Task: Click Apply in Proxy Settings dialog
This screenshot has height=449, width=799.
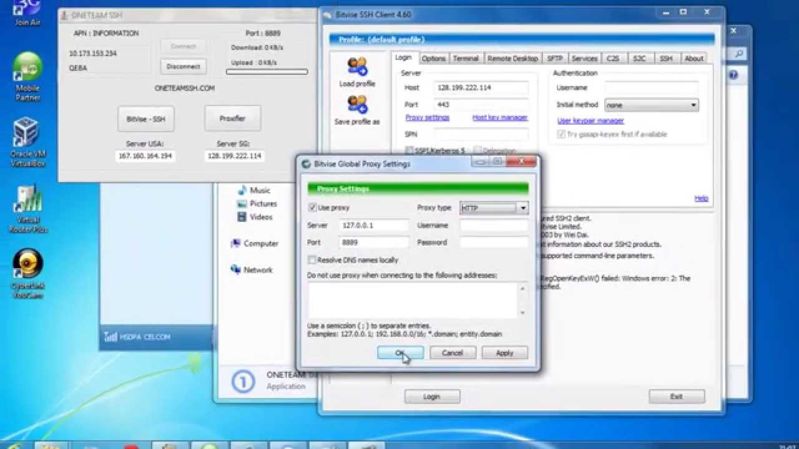Action: [x=504, y=353]
